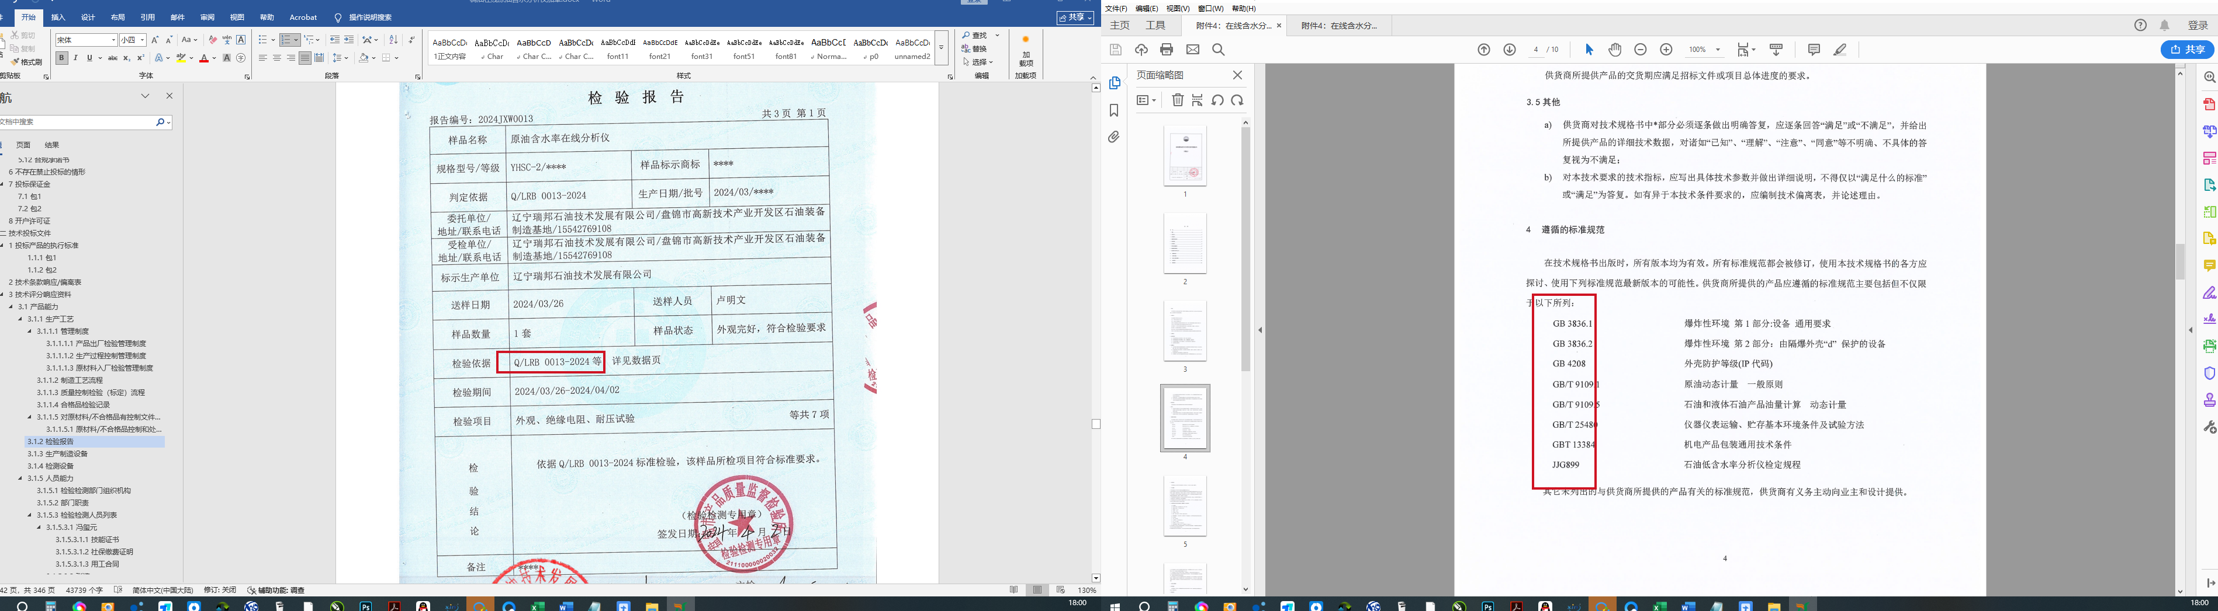This screenshot has height=611, width=2218.
Task: Click the Acrobat page number input field
Action: [1536, 50]
